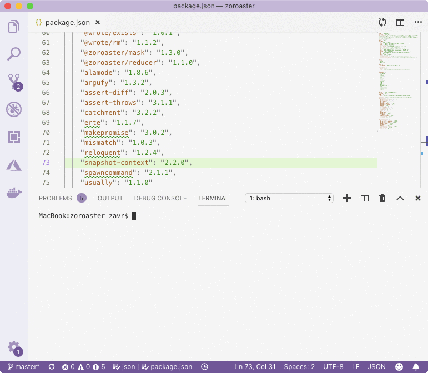428x373 pixels.
Task: Split the terminal panel
Action: tap(364, 198)
